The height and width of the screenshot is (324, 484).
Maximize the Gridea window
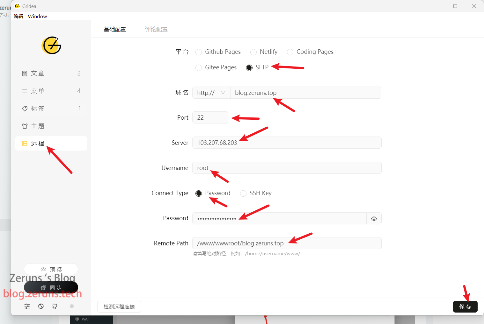[x=455, y=6]
